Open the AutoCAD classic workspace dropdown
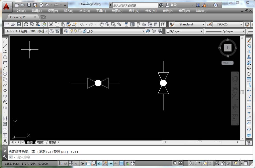The image size is (255, 168). coord(47,31)
